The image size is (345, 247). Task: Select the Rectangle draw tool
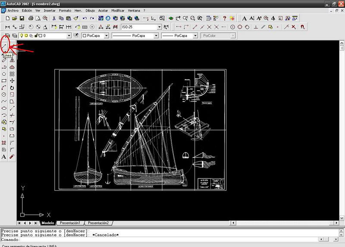(4, 81)
